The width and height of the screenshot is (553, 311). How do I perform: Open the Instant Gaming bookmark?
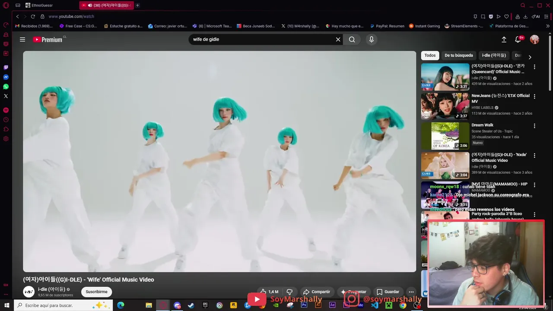[x=424, y=26]
